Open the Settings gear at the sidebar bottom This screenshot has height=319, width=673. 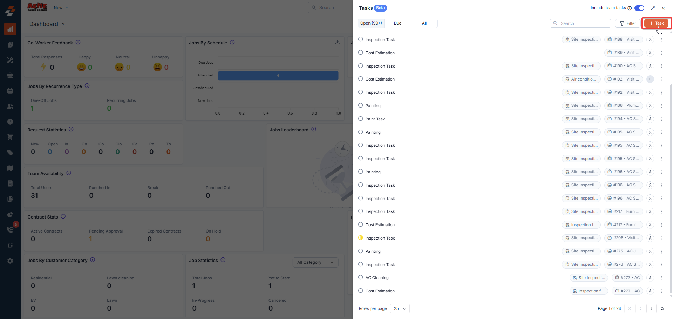tap(10, 261)
